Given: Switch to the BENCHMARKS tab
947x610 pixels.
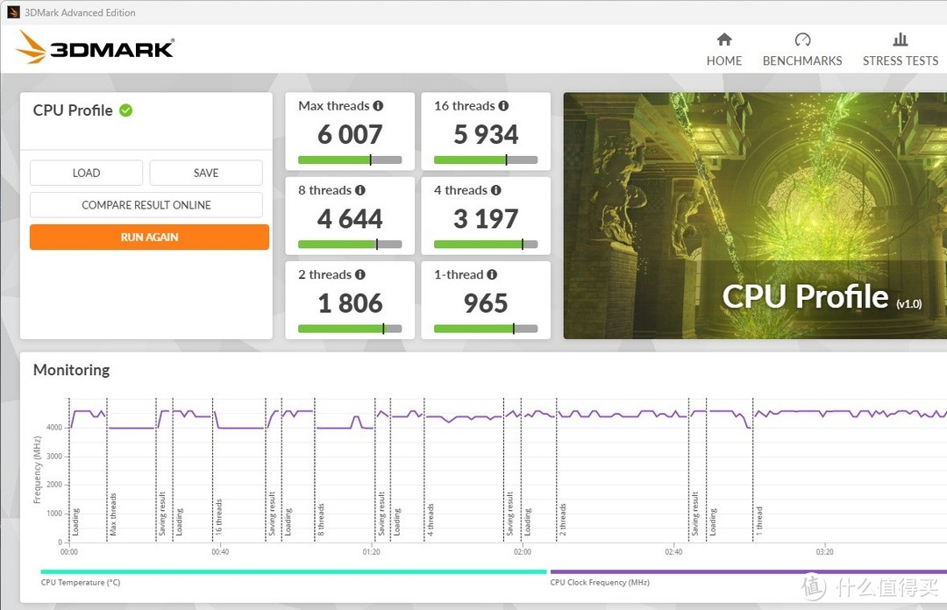Looking at the screenshot, I should pos(802,61).
